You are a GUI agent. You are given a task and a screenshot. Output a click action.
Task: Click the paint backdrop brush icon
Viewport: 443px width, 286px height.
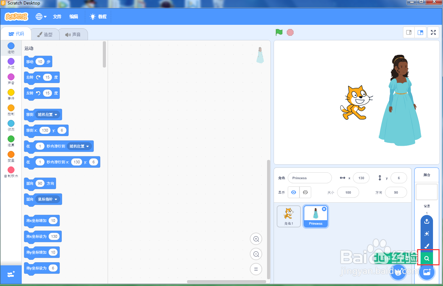(427, 246)
